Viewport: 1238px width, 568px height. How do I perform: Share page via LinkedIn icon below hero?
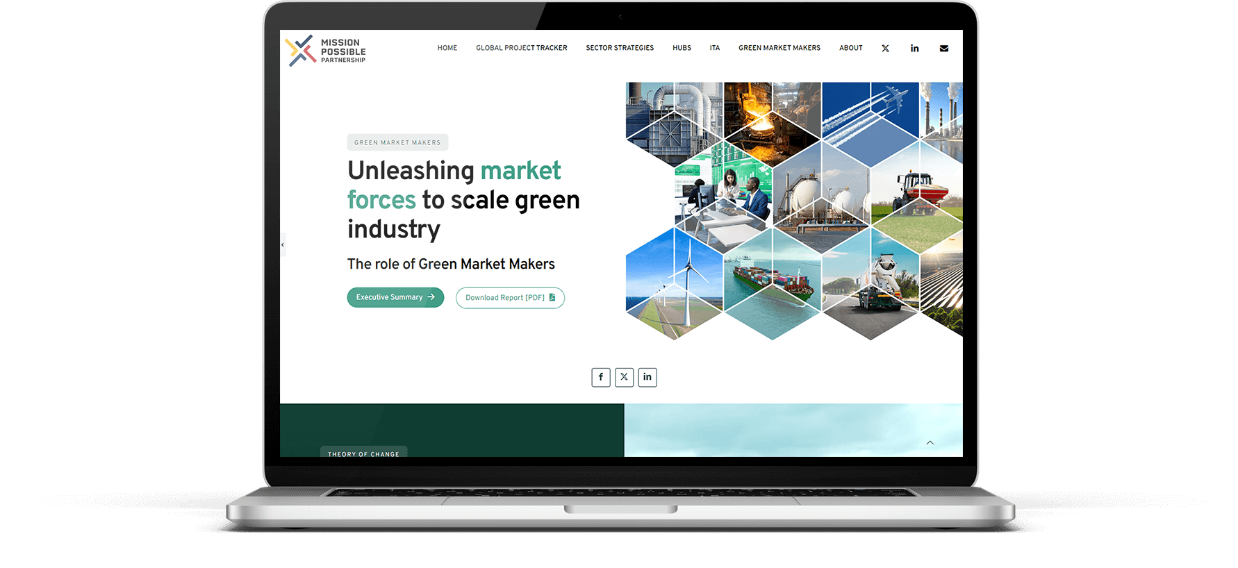647,377
